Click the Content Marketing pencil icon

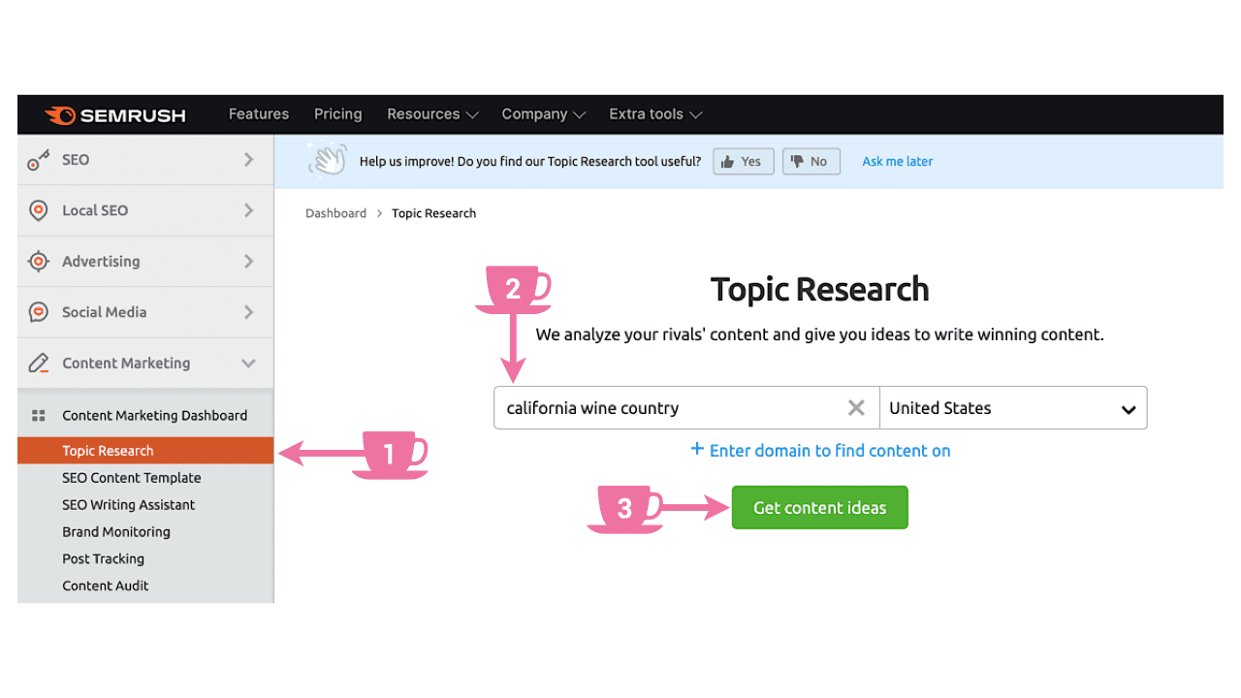click(37, 363)
